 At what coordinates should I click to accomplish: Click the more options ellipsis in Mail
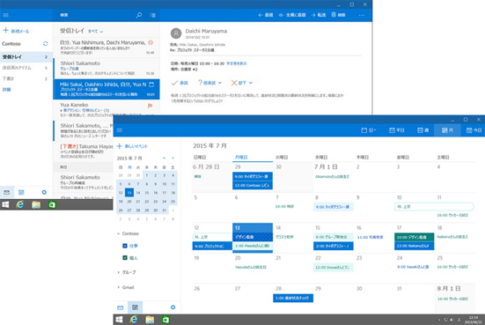pyautogui.click(x=361, y=15)
